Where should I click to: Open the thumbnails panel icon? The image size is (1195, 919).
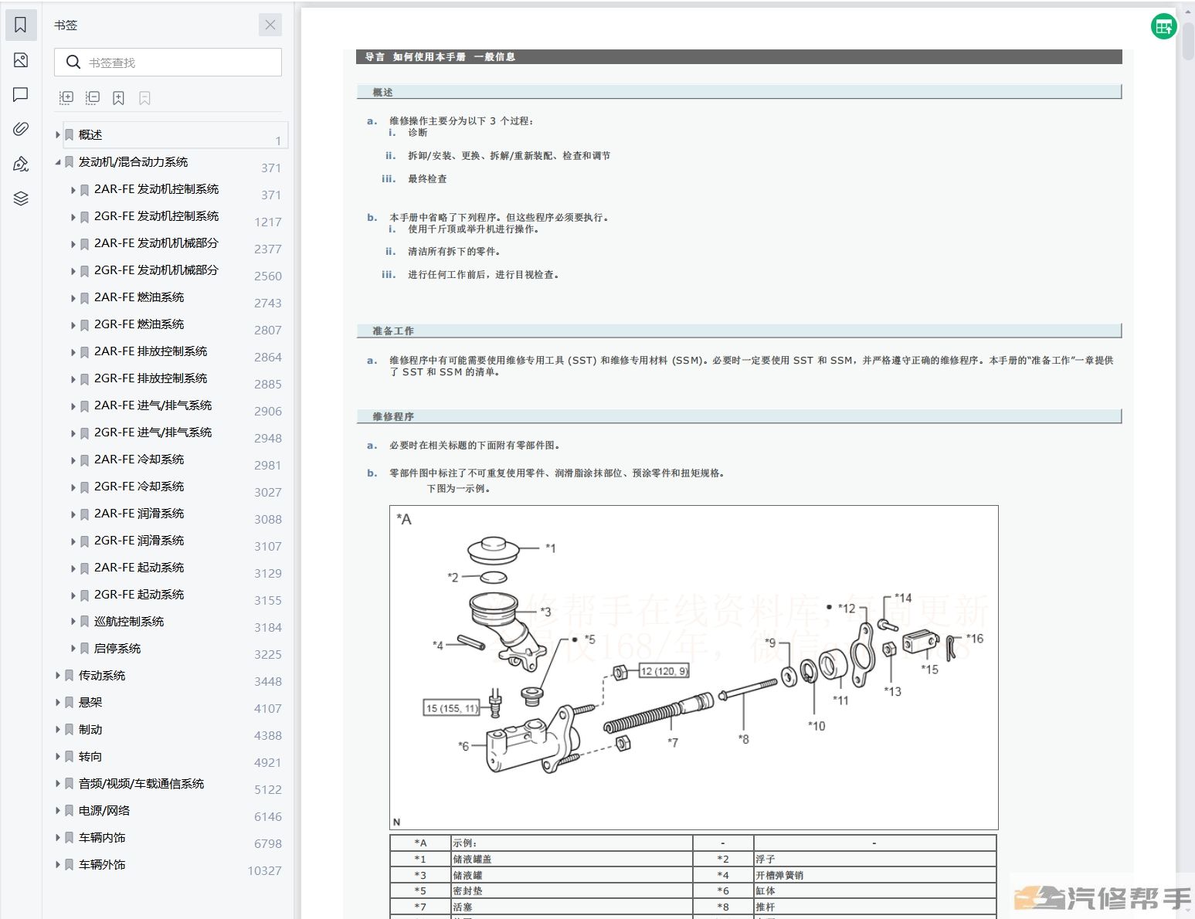point(21,60)
